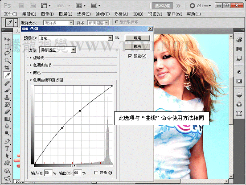The height and width of the screenshot is (185, 246).
Task: Open the Sample Size dropdown
Action: (58, 23)
